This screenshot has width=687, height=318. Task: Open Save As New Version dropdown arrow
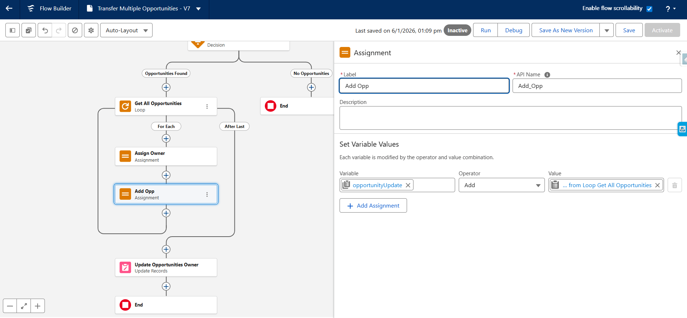(x=607, y=30)
